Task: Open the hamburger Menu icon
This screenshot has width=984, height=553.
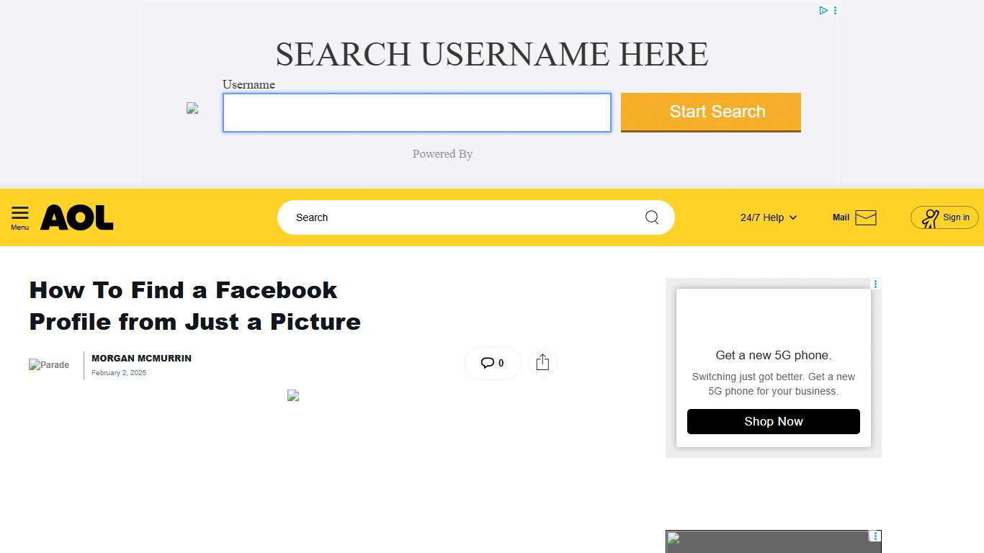Action: (19, 212)
